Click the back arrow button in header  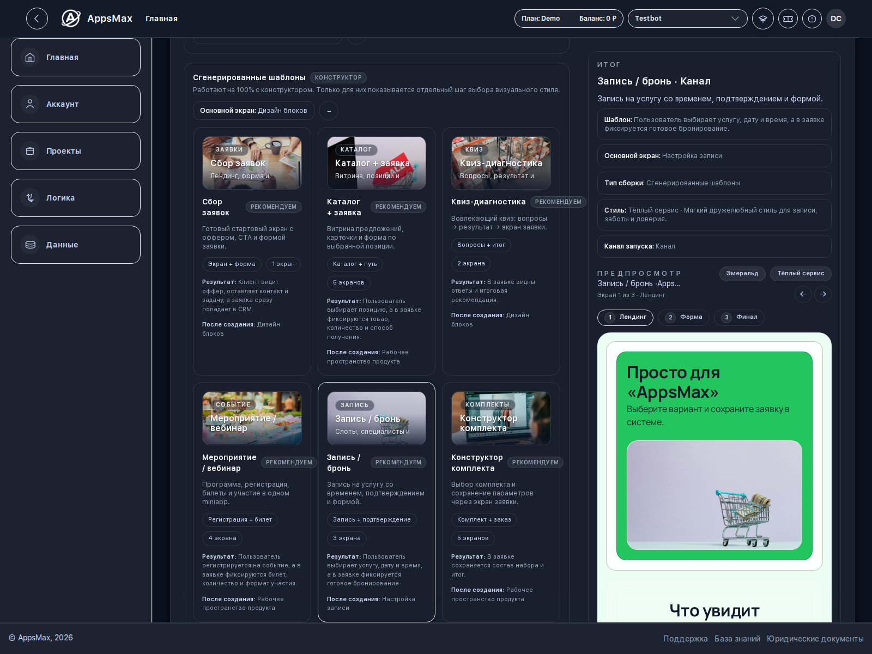pos(37,19)
